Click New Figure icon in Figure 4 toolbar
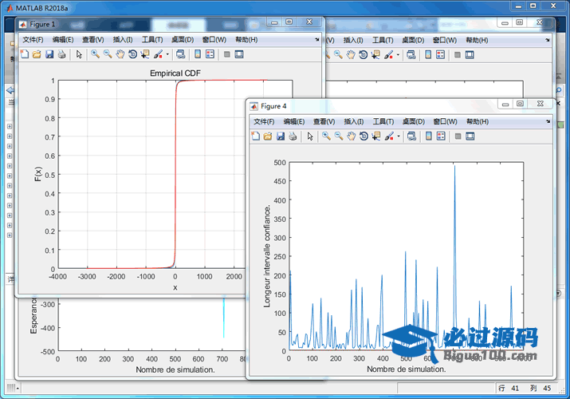The image size is (570, 399). tap(256, 136)
